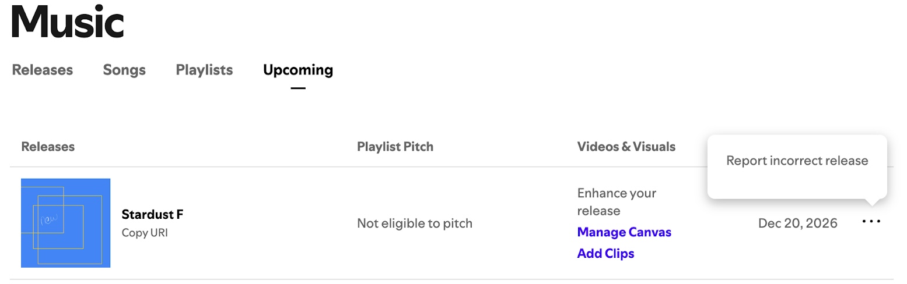The height and width of the screenshot is (284, 907).
Task: Select the Upcoming tab
Action: click(298, 70)
